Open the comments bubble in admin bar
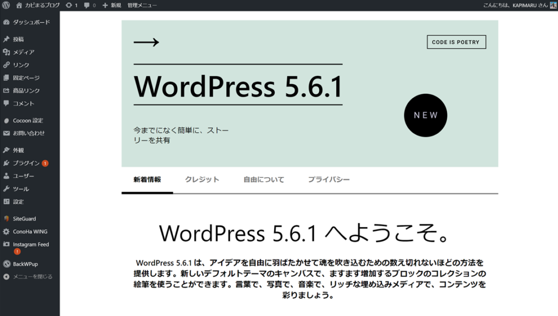The width and height of the screenshot is (558, 316). [87, 5]
